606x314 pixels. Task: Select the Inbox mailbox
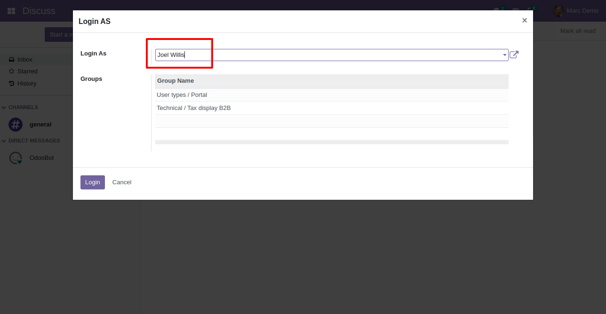[x=36, y=60]
